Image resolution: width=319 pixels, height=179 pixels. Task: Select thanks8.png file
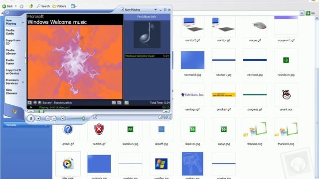[255, 132]
